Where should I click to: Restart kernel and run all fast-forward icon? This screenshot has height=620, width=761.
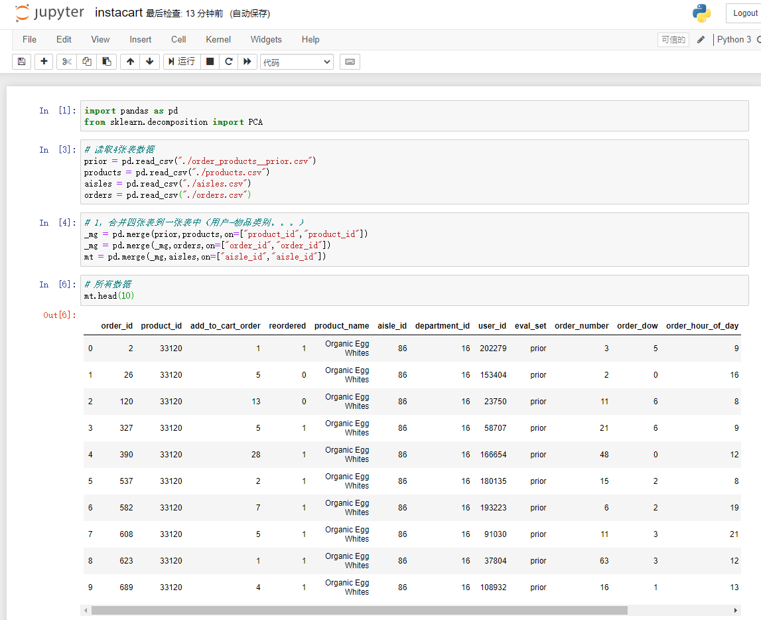pyautogui.click(x=247, y=62)
